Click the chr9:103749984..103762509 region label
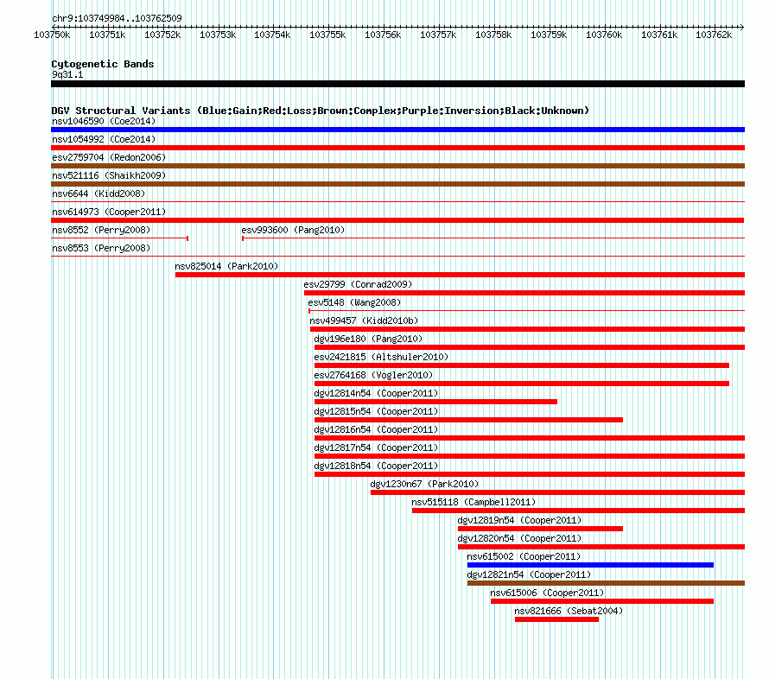 tap(117, 18)
